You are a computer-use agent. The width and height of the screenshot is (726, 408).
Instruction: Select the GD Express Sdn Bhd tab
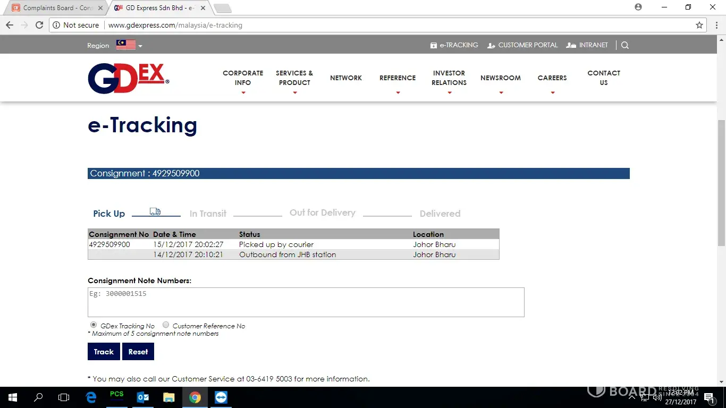click(x=159, y=8)
